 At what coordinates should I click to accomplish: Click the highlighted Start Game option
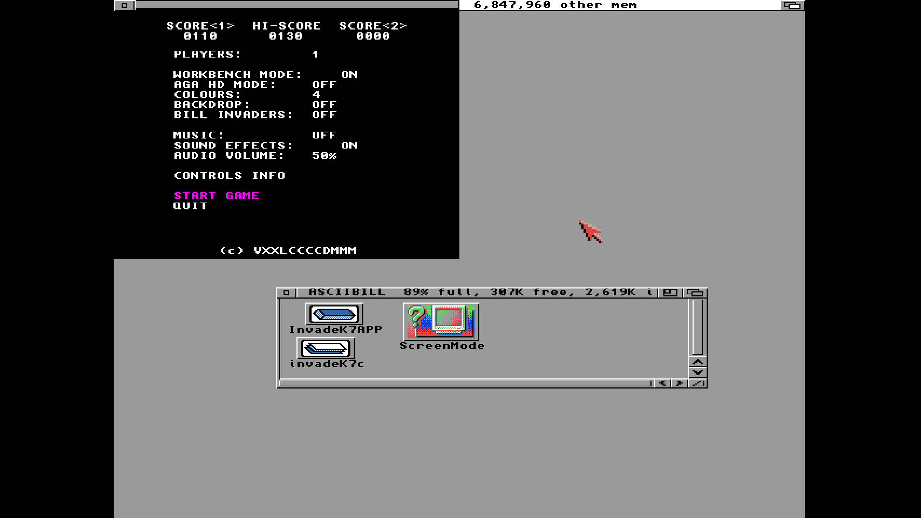[217, 196]
